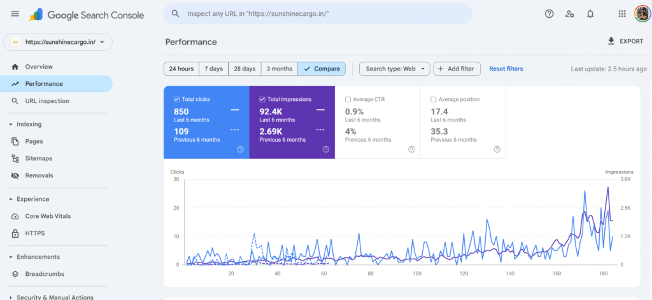The width and height of the screenshot is (652, 300).
Task: Enable the Average CTR checkbox
Action: 348,99
